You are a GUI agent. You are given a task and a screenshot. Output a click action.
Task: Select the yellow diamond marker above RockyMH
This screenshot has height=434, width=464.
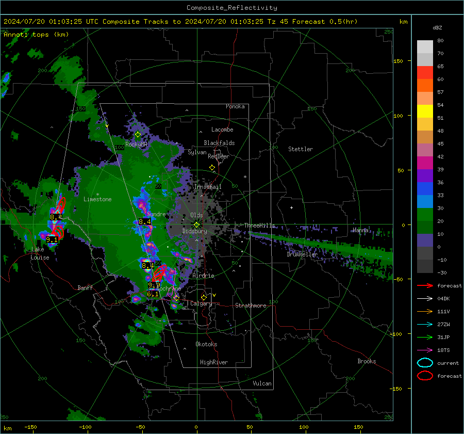[138, 135]
